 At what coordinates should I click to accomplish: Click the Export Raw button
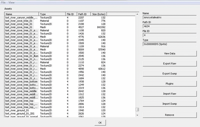pos(170,64)
